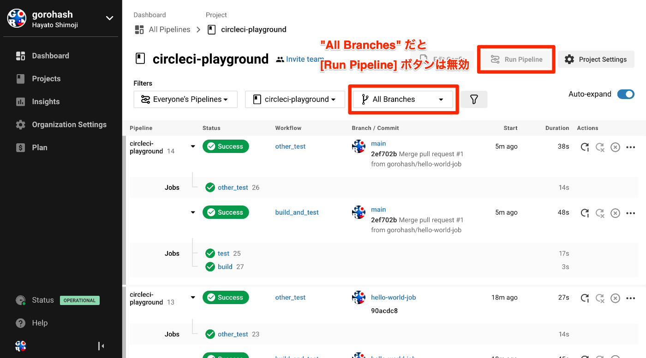This screenshot has width=646, height=358.
Task: Click the filter funnel icon button
Action: tap(474, 100)
